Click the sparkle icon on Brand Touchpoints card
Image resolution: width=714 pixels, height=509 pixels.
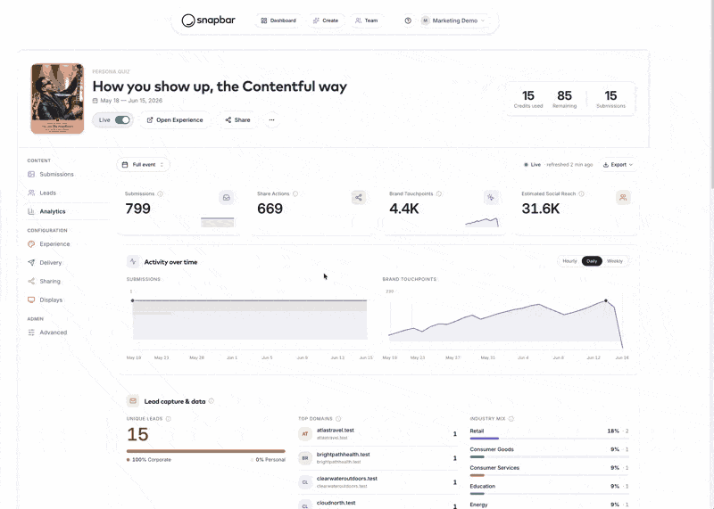coord(490,197)
